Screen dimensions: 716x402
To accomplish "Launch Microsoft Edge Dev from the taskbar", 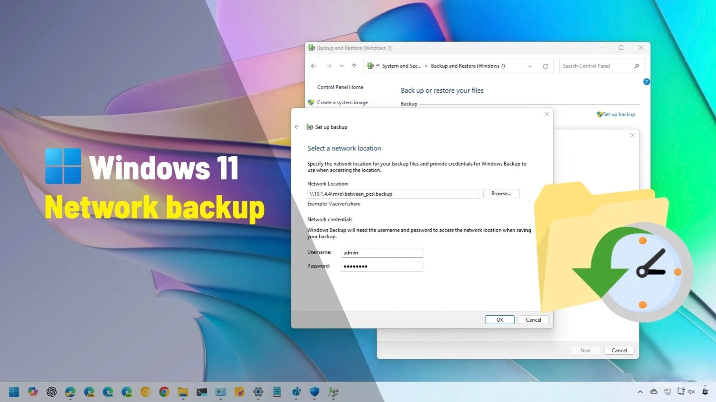I will click(x=126, y=392).
